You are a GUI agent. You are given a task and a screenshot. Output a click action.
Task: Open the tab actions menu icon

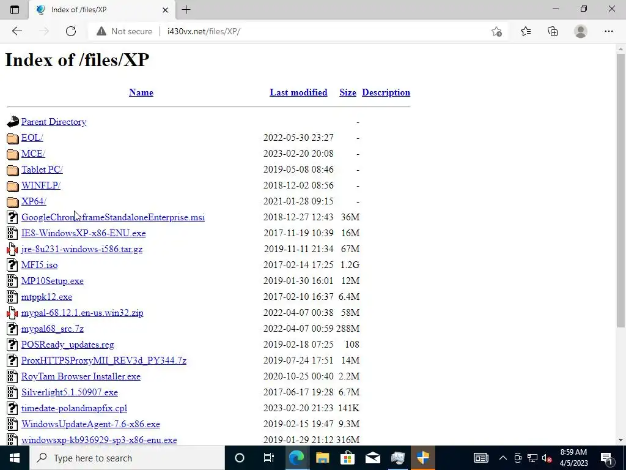(x=15, y=10)
